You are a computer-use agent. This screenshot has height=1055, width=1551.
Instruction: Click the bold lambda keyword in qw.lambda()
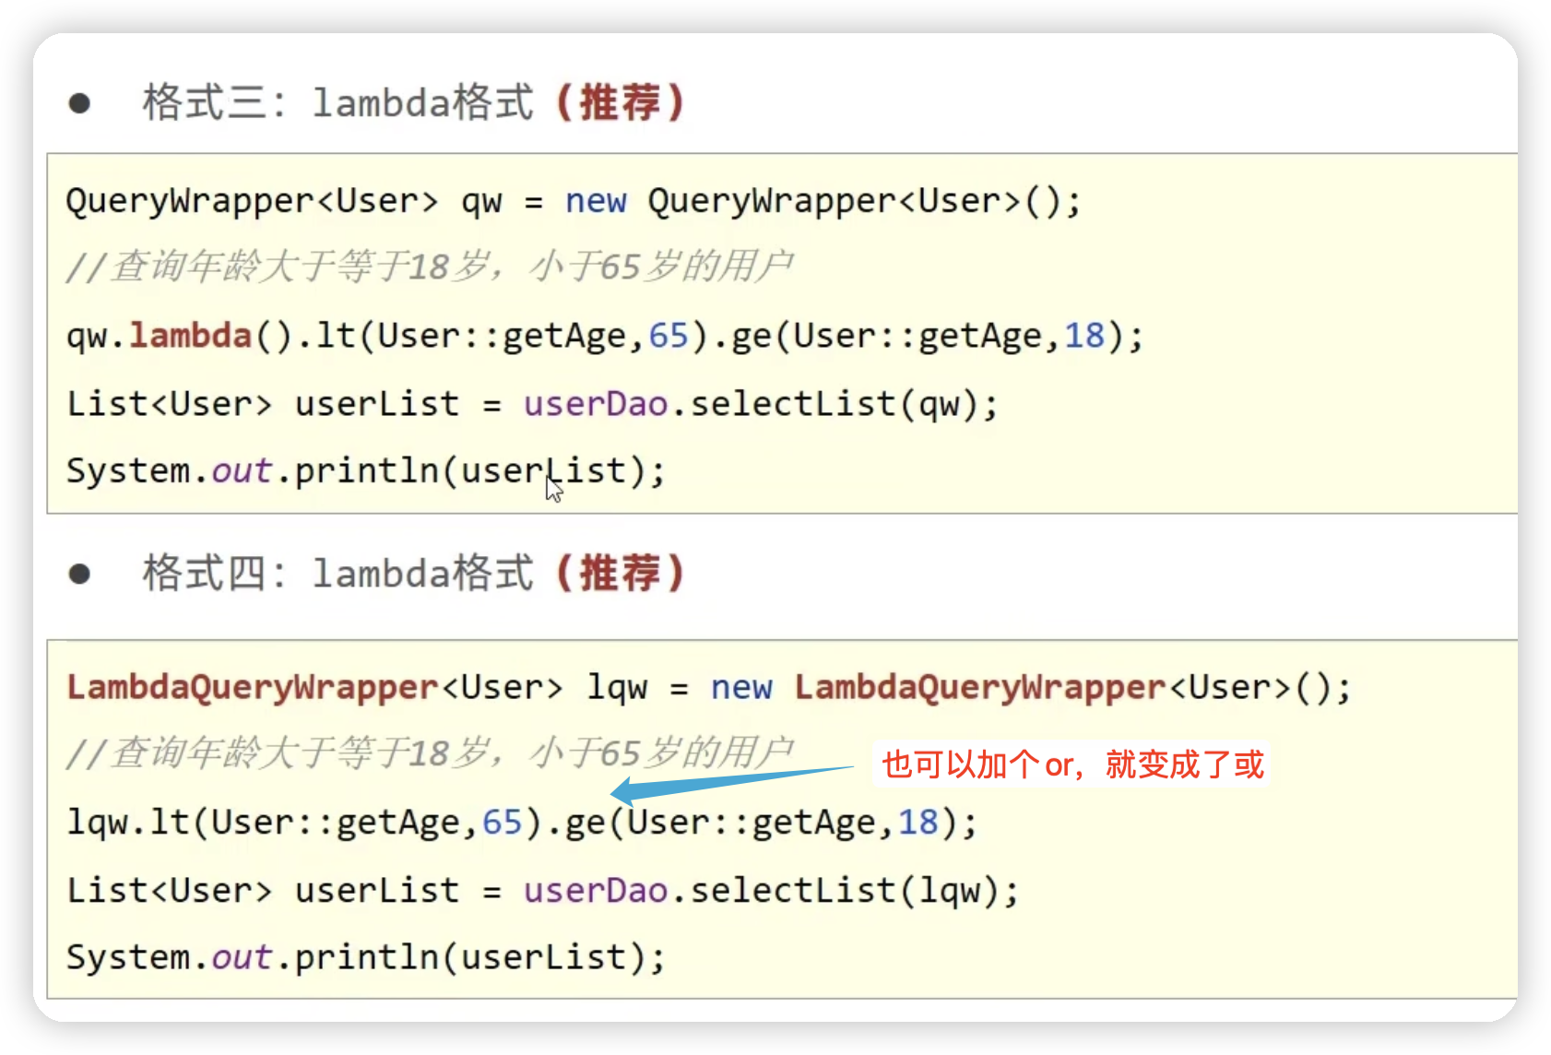(x=190, y=335)
